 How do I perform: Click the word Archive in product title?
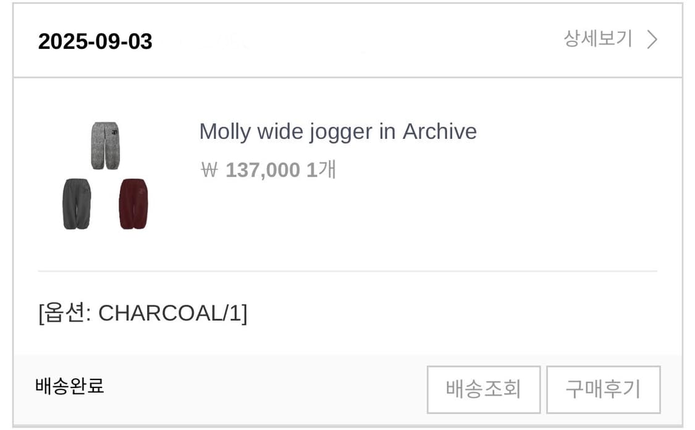click(x=440, y=132)
